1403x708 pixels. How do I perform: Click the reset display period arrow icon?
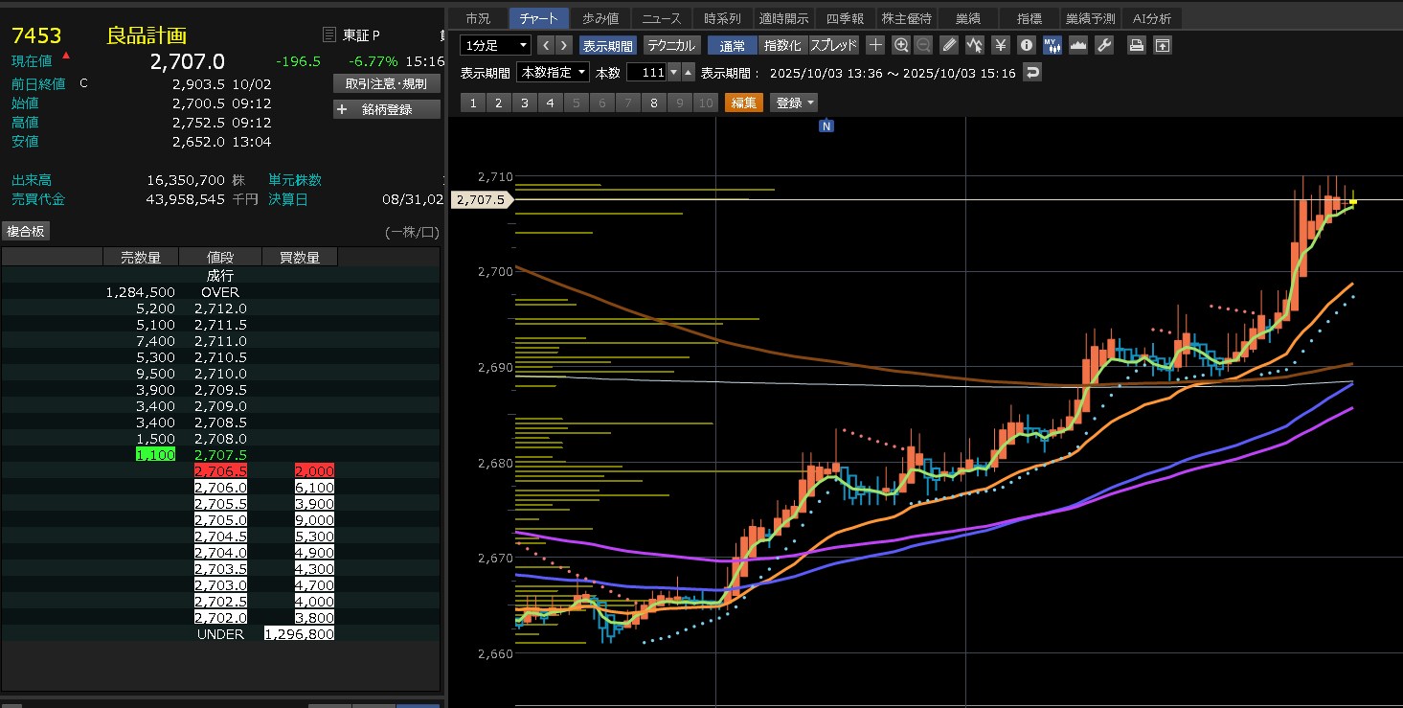pos(1031,73)
